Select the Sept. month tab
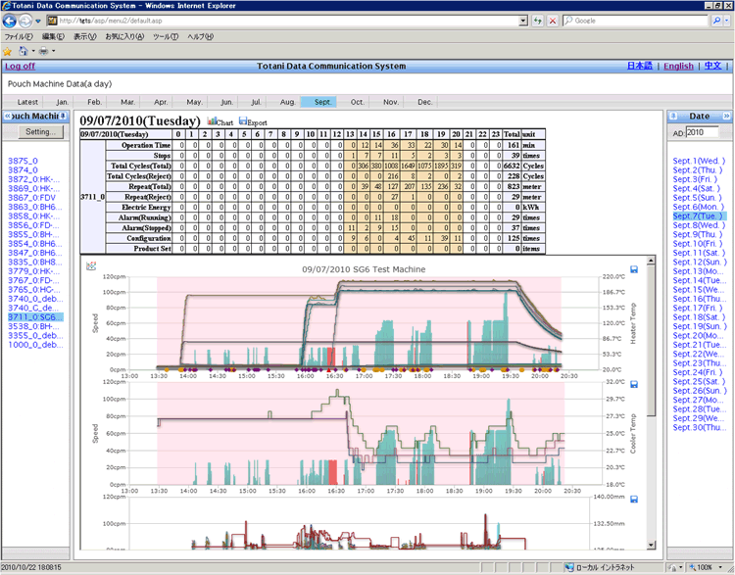 pos(318,102)
